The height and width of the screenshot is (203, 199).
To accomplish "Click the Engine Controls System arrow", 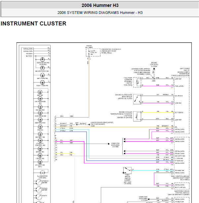I will [x=154, y=69].
